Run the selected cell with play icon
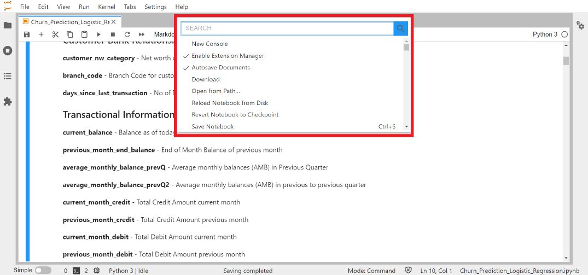Screen dimensions: 588x275 [98, 34]
